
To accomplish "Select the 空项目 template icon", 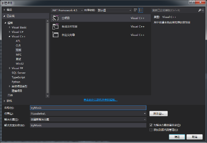I will coord(55,18).
